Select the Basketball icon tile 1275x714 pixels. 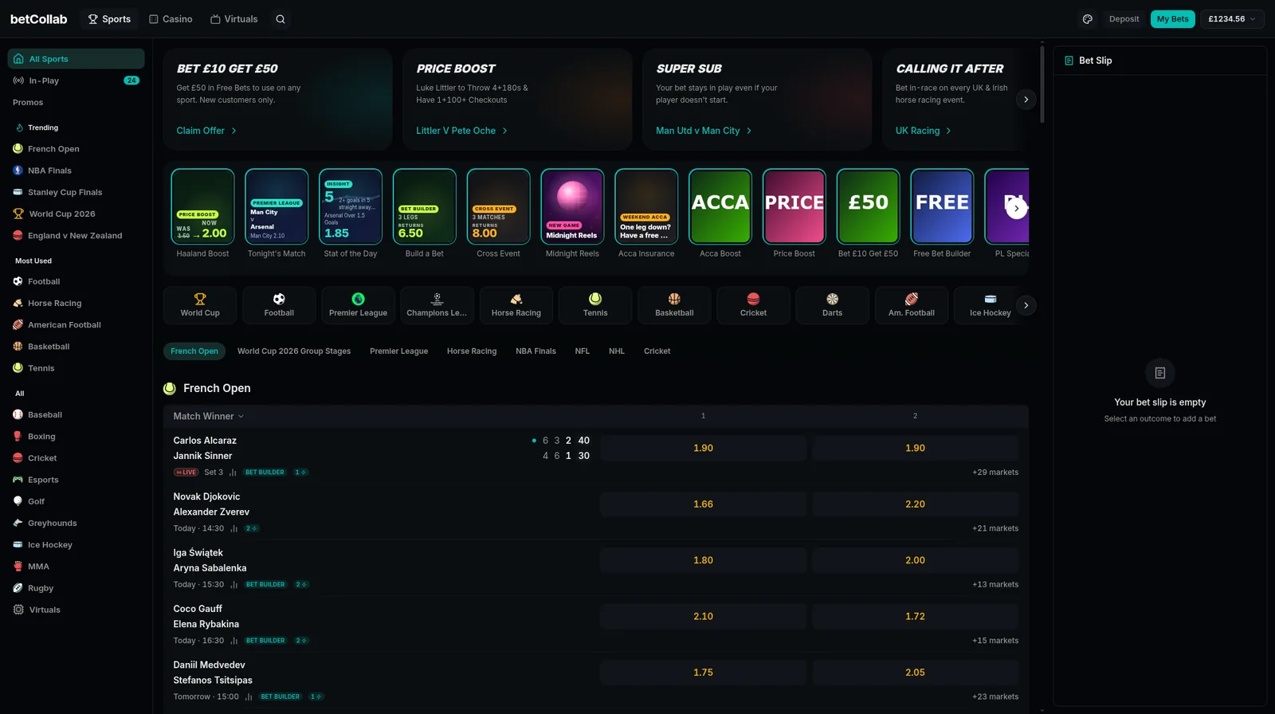[674, 305]
